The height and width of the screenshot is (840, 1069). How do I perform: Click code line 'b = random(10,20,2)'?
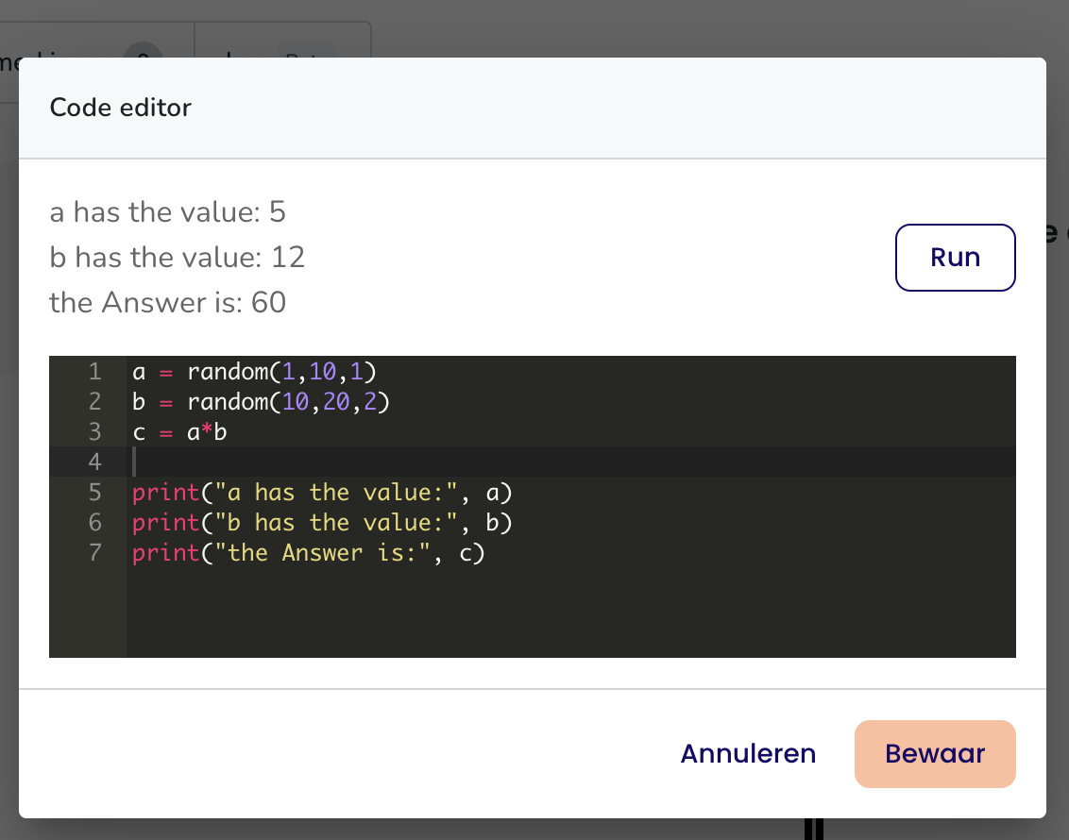tap(262, 402)
